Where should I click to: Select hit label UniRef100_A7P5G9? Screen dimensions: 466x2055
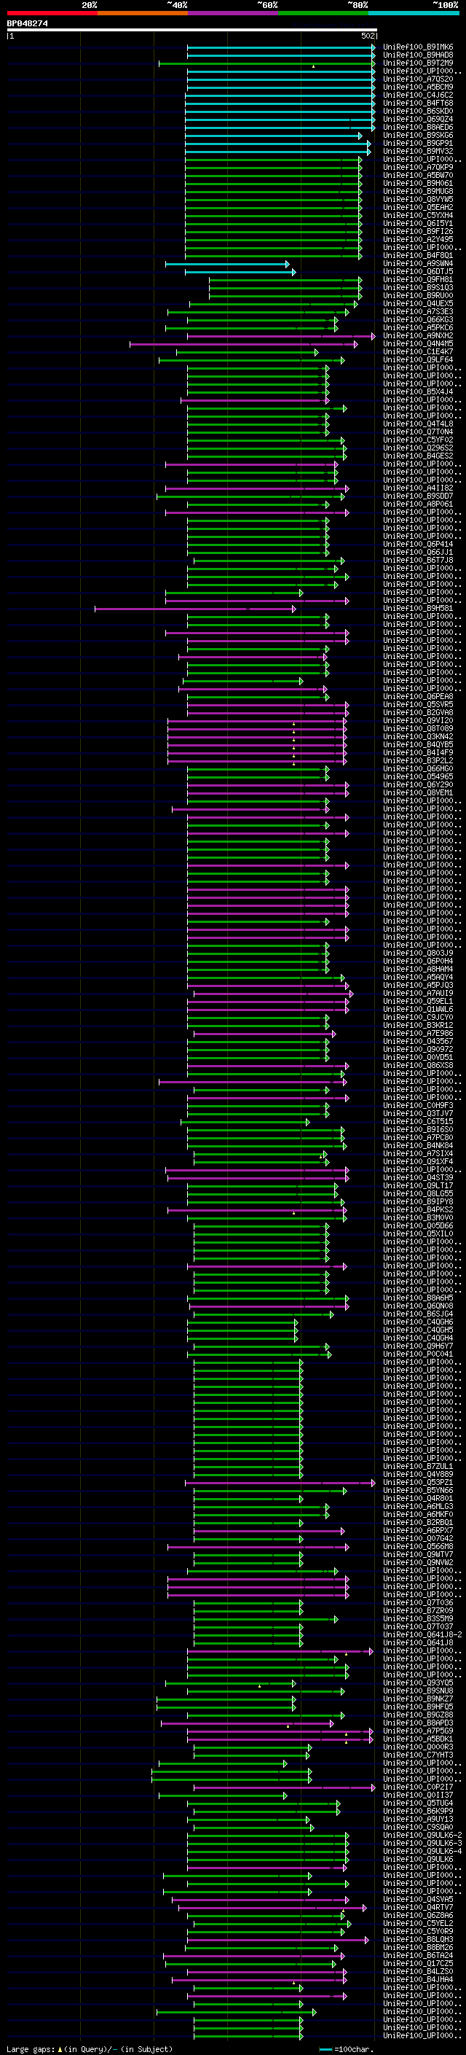point(418,1731)
